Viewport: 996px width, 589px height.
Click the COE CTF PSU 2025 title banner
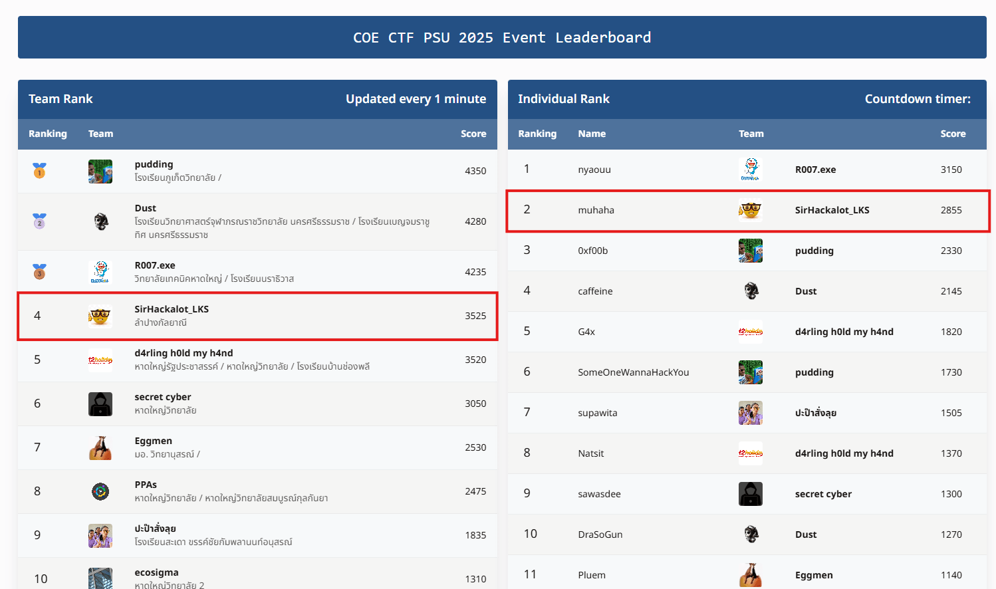point(502,37)
